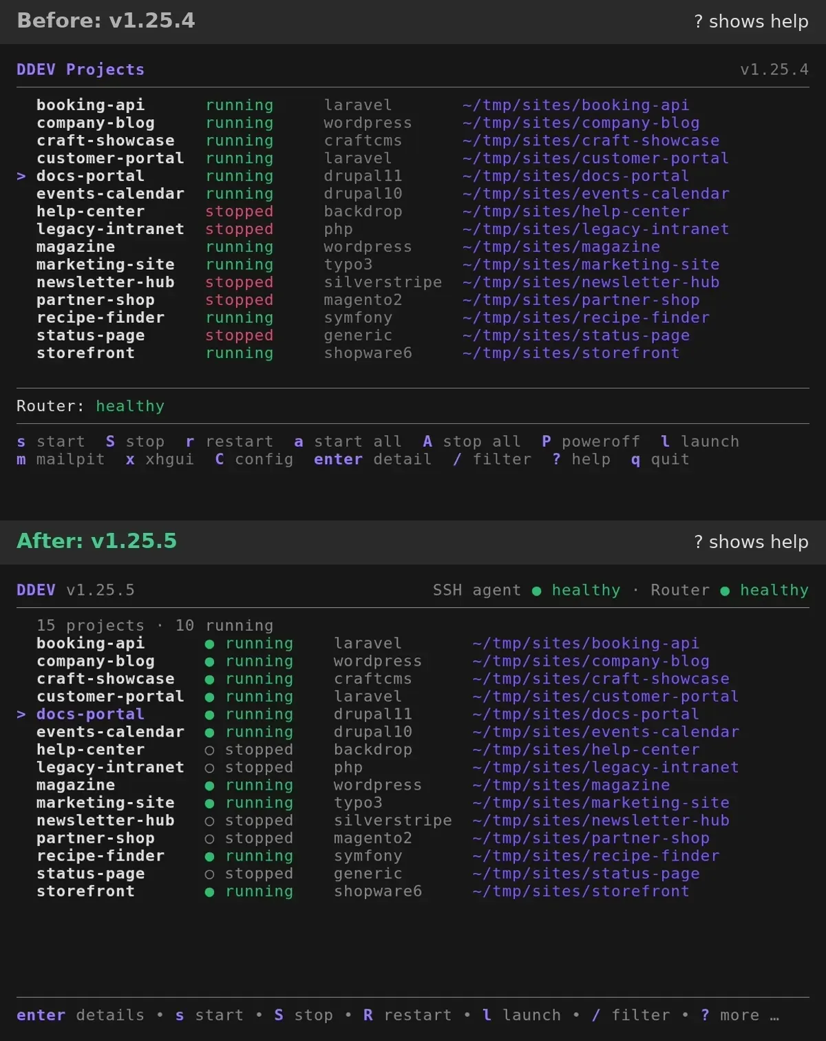Click the > cursor marker in the Before list
The height and width of the screenshot is (1041, 826).
click(x=21, y=176)
